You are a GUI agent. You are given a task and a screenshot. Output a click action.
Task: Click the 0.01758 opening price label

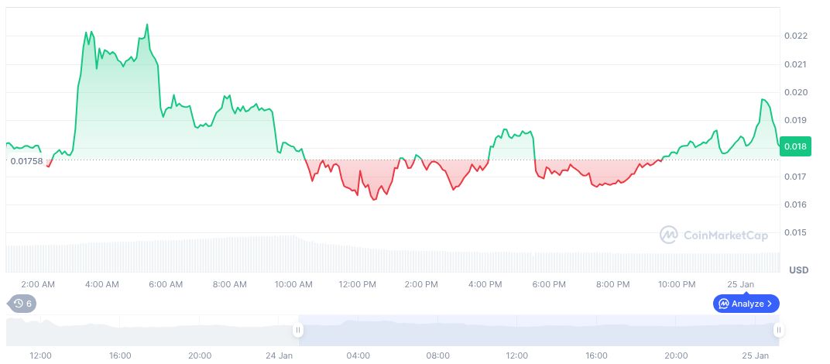coord(26,161)
